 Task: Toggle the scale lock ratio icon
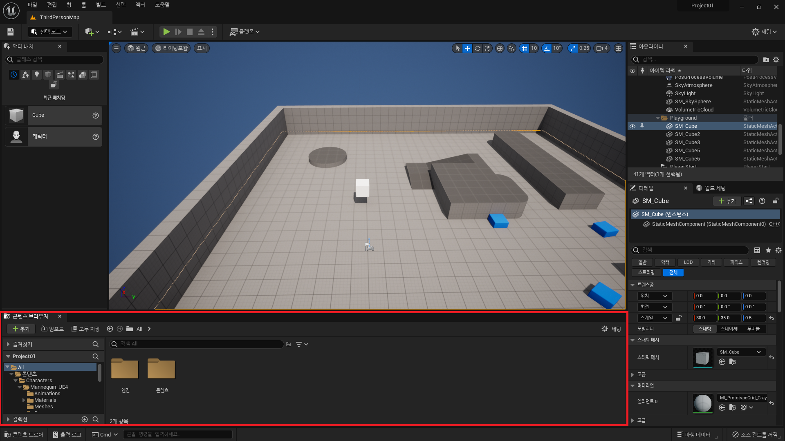coord(679,318)
